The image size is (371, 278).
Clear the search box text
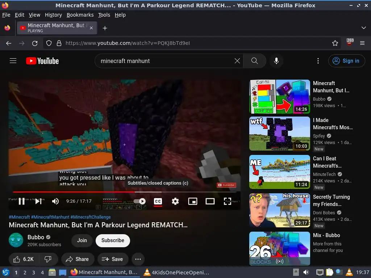coord(237,61)
